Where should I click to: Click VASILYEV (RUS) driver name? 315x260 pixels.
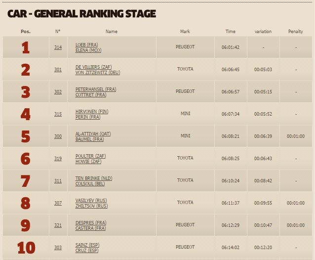(91, 201)
